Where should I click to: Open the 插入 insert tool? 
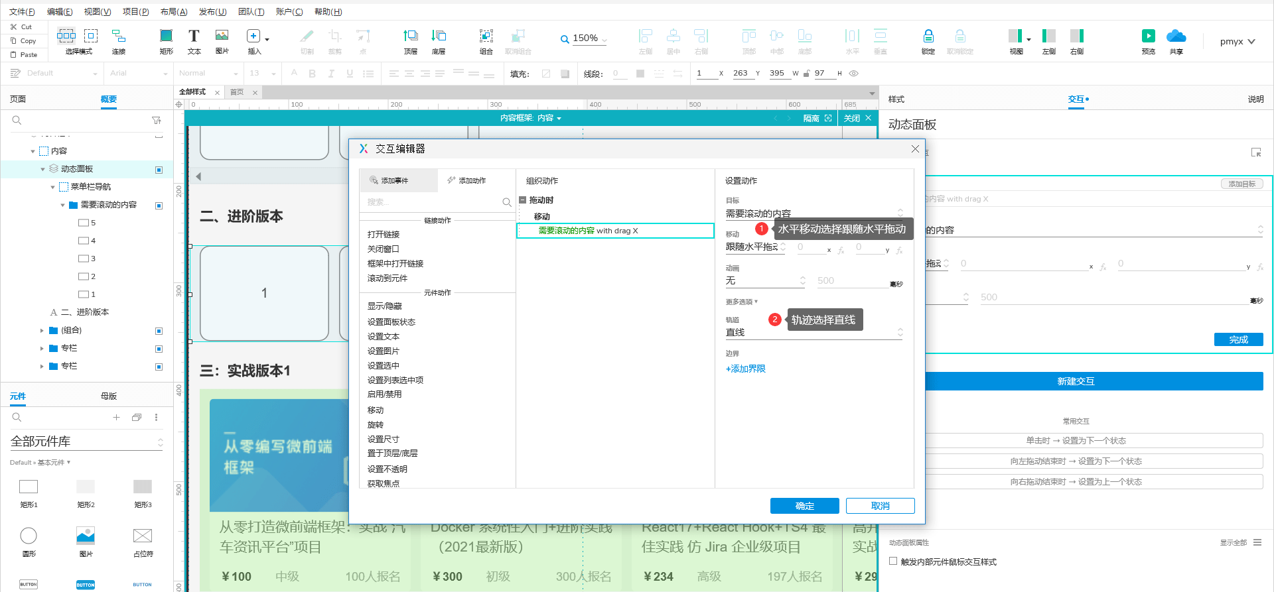point(255,41)
